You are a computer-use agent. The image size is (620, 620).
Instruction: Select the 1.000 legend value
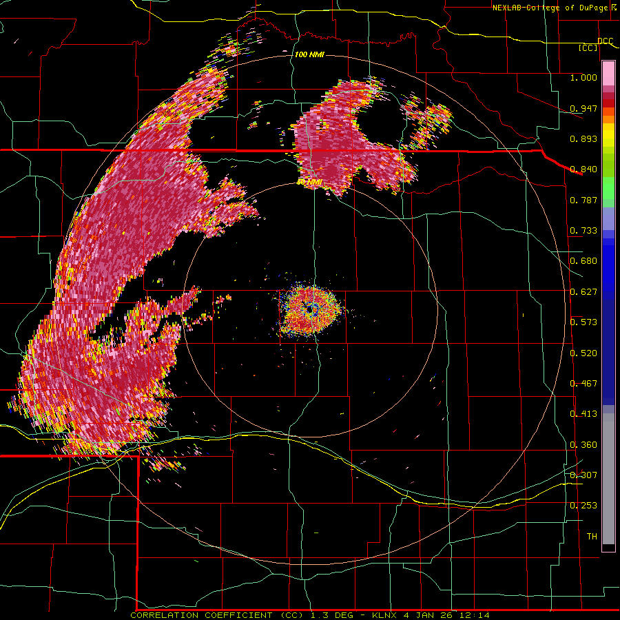click(583, 77)
